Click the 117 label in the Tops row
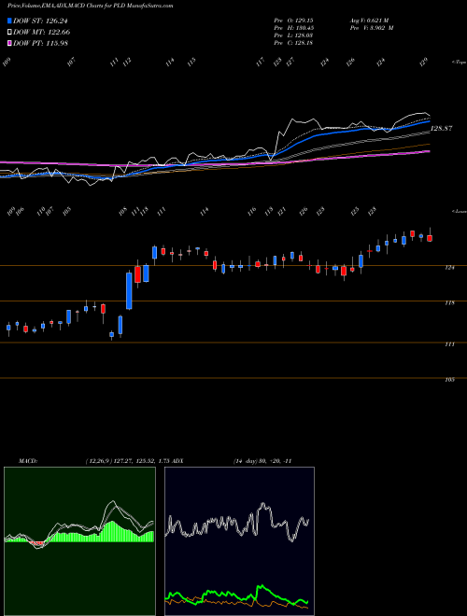This screenshot has width=467, height=616. (x=261, y=63)
